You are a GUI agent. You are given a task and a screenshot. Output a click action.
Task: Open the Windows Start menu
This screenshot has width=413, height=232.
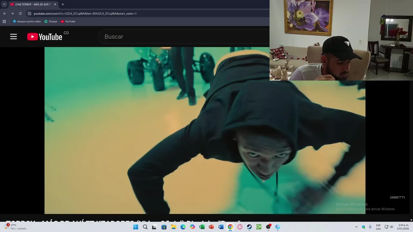click(x=136, y=227)
